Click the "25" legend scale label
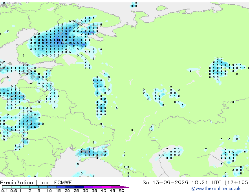The width and height of the screenshot is (249, 192). pos(76,190)
